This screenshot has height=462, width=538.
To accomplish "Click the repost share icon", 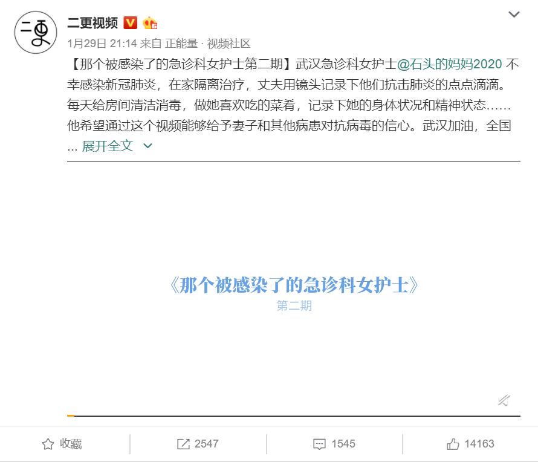I will coord(183,444).
